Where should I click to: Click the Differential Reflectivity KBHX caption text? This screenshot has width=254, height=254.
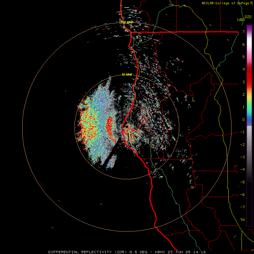pyautogui.click(x=127, y=252)
